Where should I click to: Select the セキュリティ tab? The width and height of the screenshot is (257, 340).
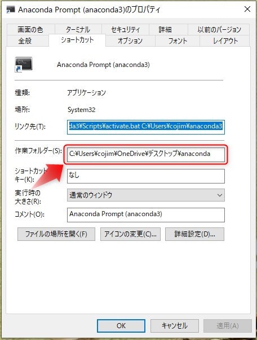[x=125, y=29]
